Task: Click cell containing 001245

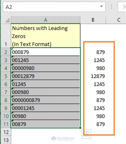Action: (45, 60)
